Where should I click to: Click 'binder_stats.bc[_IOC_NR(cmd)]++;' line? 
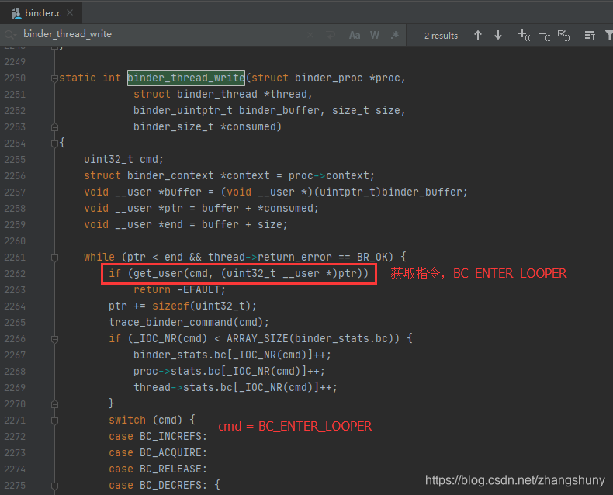tap(232, 355)
